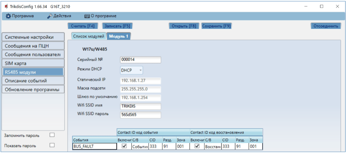Toggle the Запомнить пароль checkbox

tap(52, 135)
